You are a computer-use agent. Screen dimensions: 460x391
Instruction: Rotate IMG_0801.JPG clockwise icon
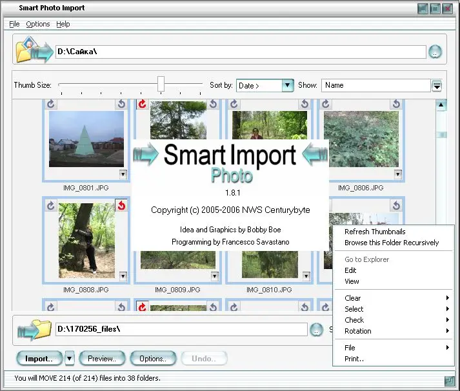click(x=51, y=104)
